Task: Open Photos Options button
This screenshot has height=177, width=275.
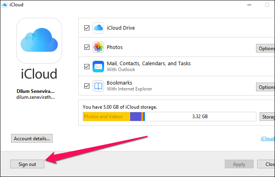Action: 266,48
